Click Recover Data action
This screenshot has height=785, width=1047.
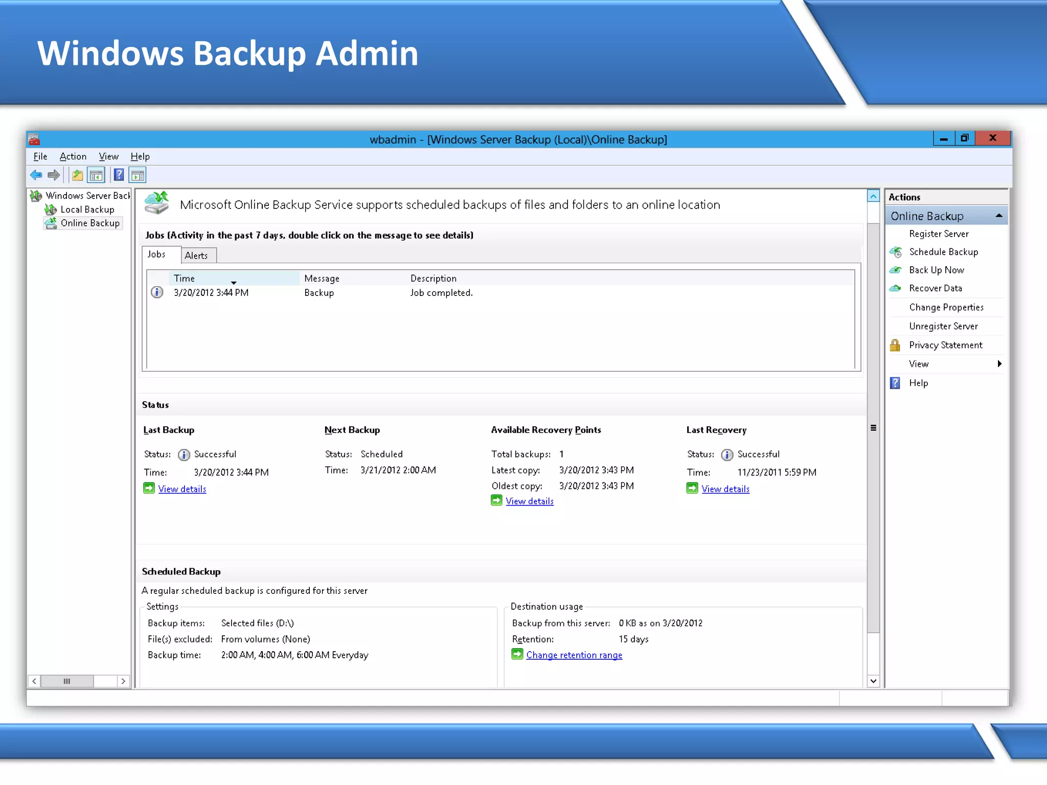coord(936,288)
